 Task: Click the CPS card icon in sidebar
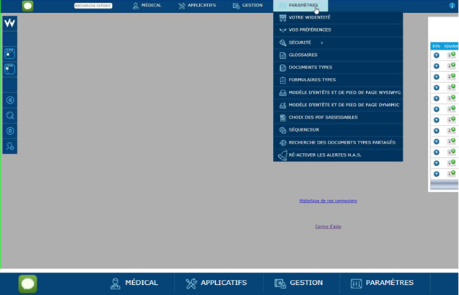point(10,54)
